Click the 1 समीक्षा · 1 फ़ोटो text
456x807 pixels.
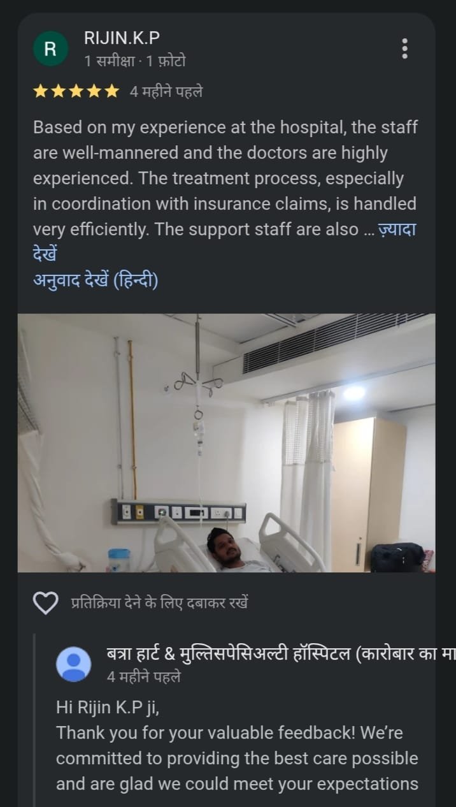pos(135,61)
